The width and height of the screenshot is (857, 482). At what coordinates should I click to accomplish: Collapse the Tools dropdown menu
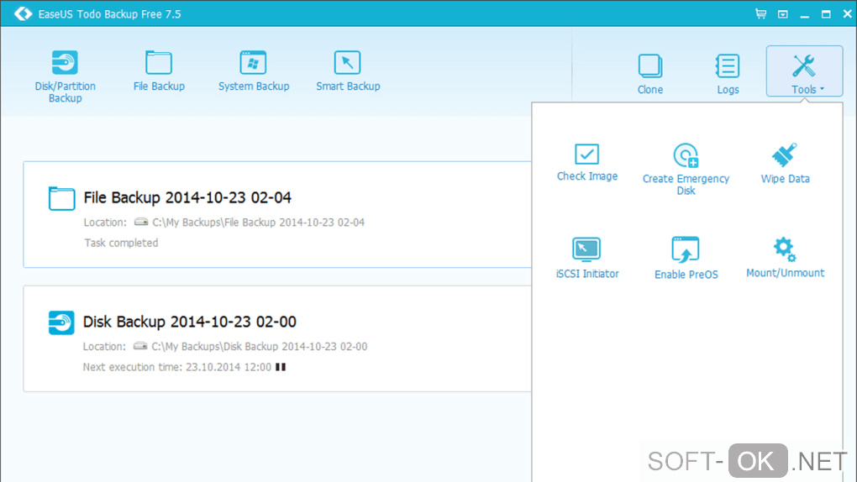tap(804, 71)
